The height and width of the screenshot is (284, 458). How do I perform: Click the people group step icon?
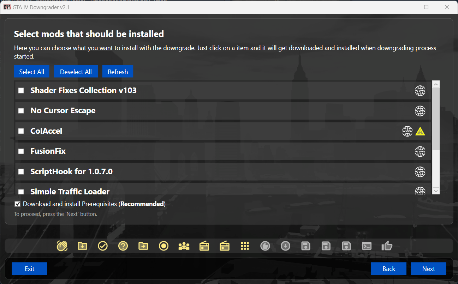[184, 246]
